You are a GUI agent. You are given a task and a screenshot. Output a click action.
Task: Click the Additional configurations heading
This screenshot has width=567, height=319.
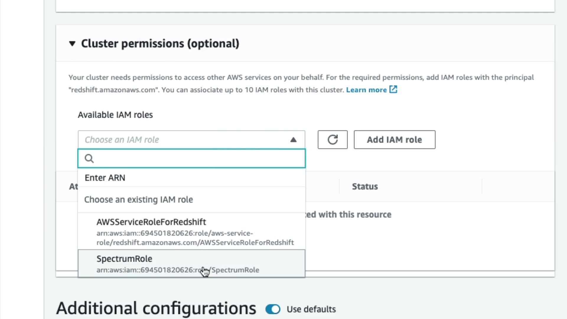(156, 308)
